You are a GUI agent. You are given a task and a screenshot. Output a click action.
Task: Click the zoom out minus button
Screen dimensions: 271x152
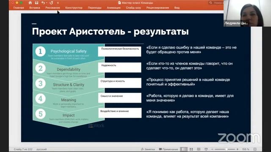tap(212, 149)
